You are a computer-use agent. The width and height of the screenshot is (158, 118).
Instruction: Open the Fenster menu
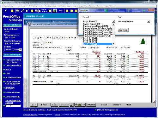tap(100, 6)
